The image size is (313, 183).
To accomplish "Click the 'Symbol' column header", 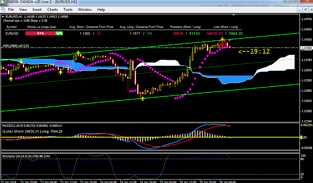I will tap(12, 27).
